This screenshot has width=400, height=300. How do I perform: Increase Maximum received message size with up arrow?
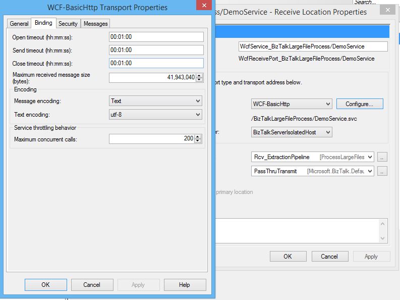199,75
